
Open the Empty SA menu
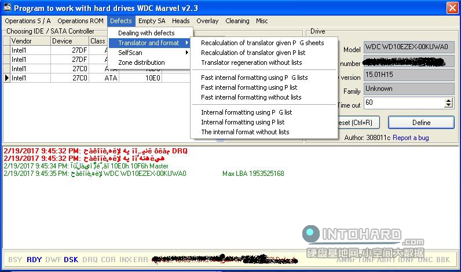(152, 21)
